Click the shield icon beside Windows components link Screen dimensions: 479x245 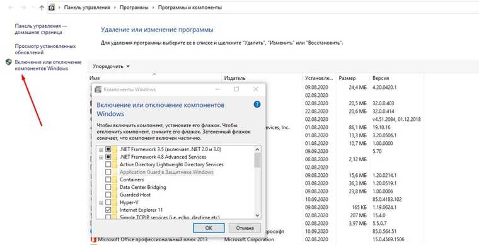point(9,62)
